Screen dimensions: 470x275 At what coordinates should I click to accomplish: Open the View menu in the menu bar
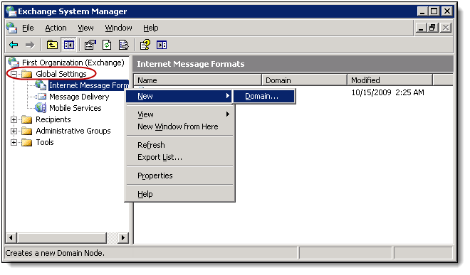click(85, 28)
